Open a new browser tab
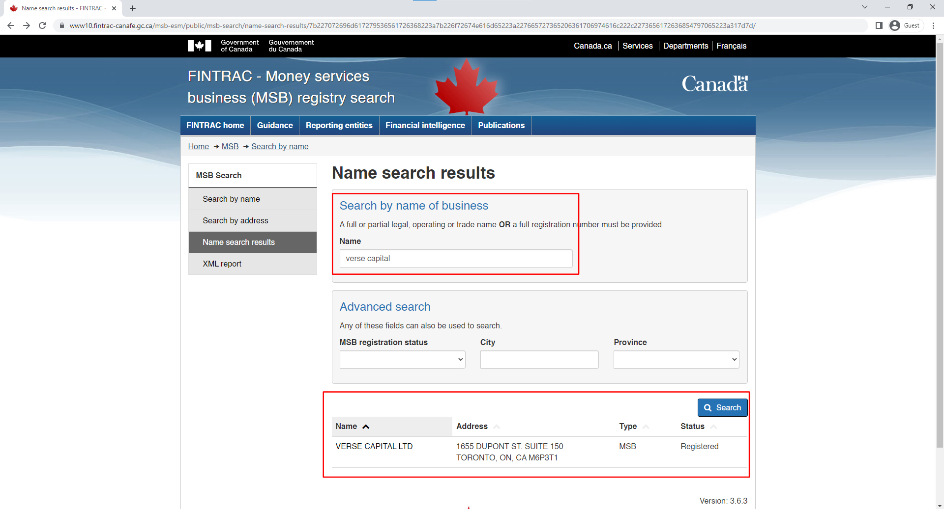Screen dimensions: 944x509 [x=133, y=8]
